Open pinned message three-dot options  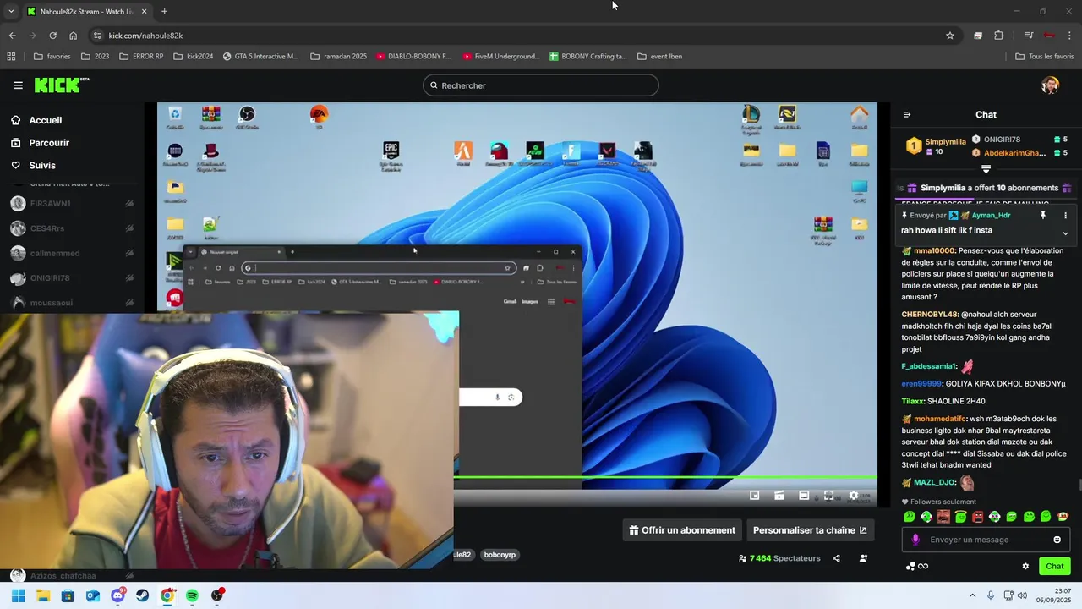click(1065, 216)
